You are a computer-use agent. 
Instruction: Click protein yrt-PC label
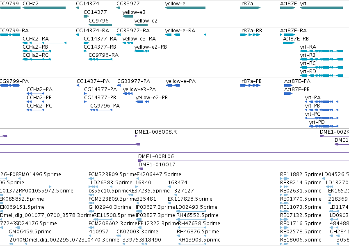(313, 114)
